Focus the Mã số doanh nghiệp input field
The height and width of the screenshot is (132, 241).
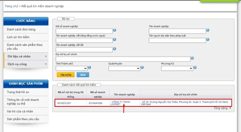[84, 31]
